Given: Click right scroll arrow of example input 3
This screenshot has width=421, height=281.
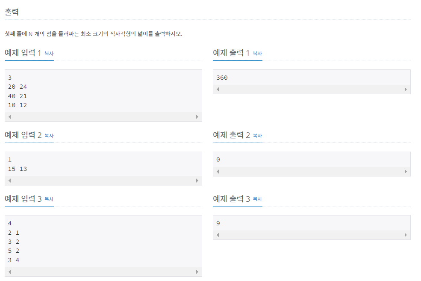Looking at the screenshot, I should pyautogui.click(x=197, y=272).
